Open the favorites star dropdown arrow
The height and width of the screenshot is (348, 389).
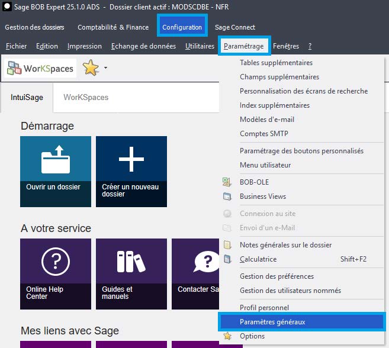pos(105,68)
